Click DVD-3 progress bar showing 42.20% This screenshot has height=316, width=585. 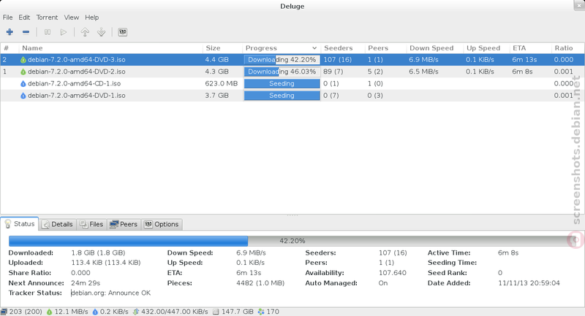pyautogui.click(x=282, y=60)
